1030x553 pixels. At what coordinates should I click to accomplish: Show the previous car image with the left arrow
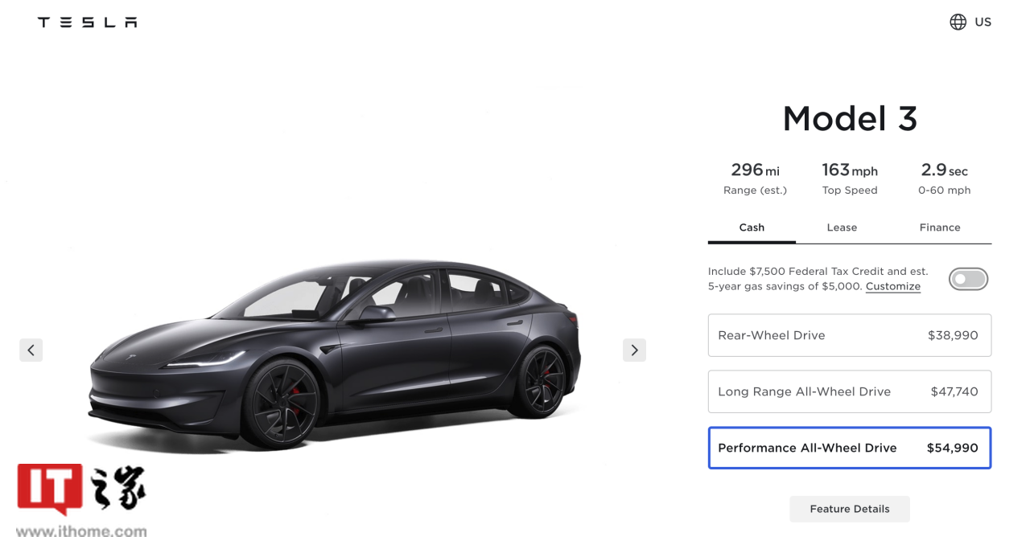pos(31,350)
